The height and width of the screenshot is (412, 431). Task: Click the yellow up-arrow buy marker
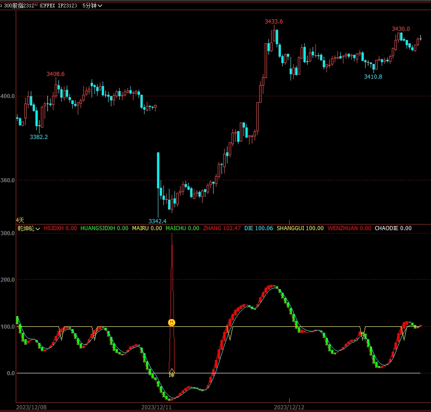click(172, 371)
